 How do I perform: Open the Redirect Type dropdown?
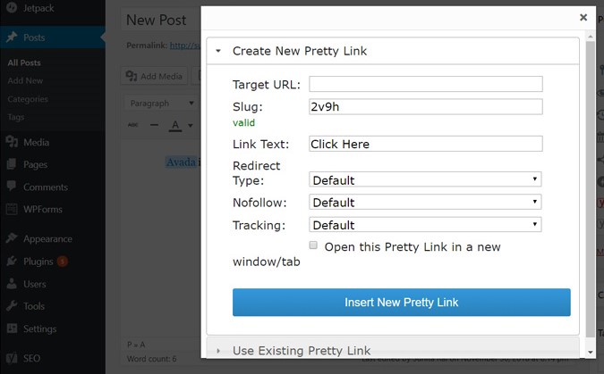[425, 179]
